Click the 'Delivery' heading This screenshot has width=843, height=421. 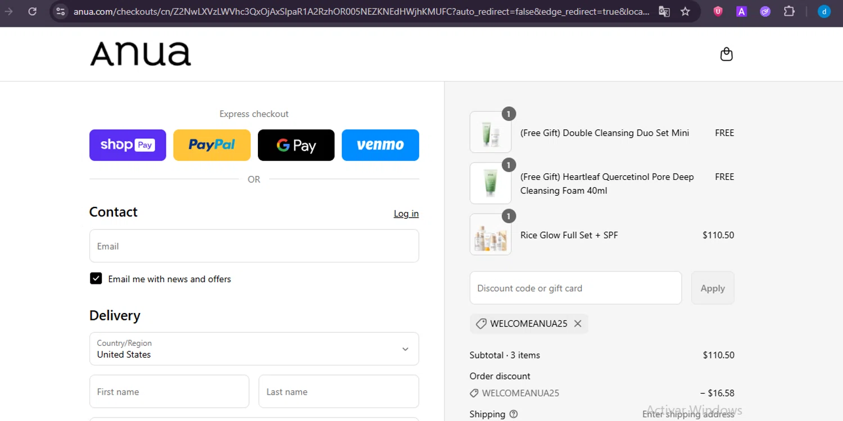coord(115,315)
